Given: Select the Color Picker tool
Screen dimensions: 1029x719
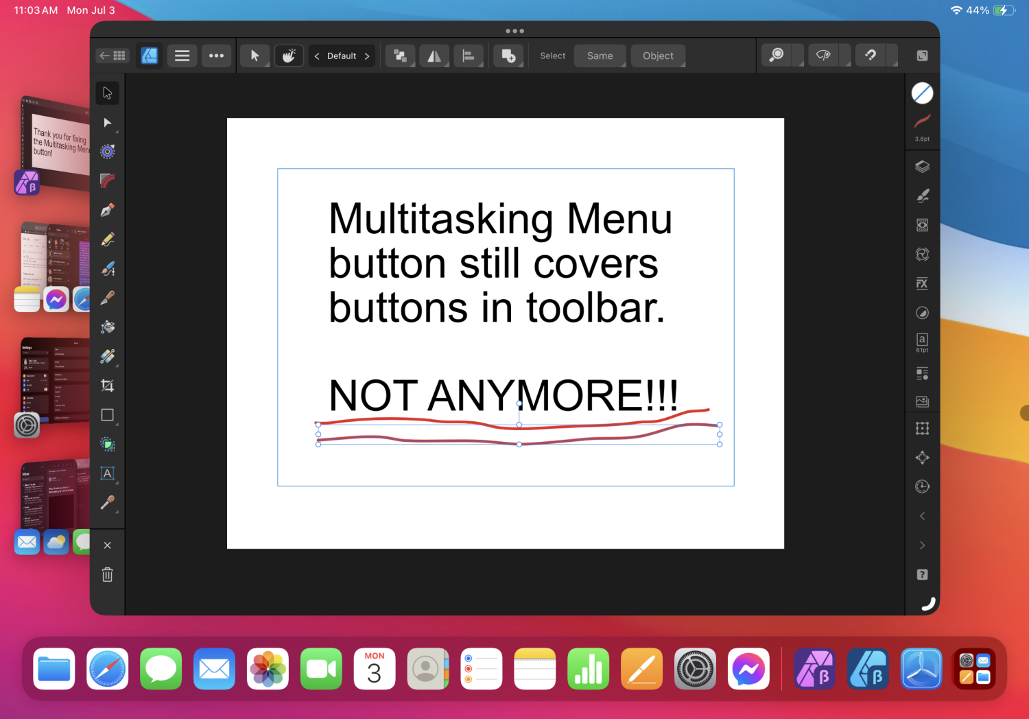Looking at the screenshot, I should [107, 504].
